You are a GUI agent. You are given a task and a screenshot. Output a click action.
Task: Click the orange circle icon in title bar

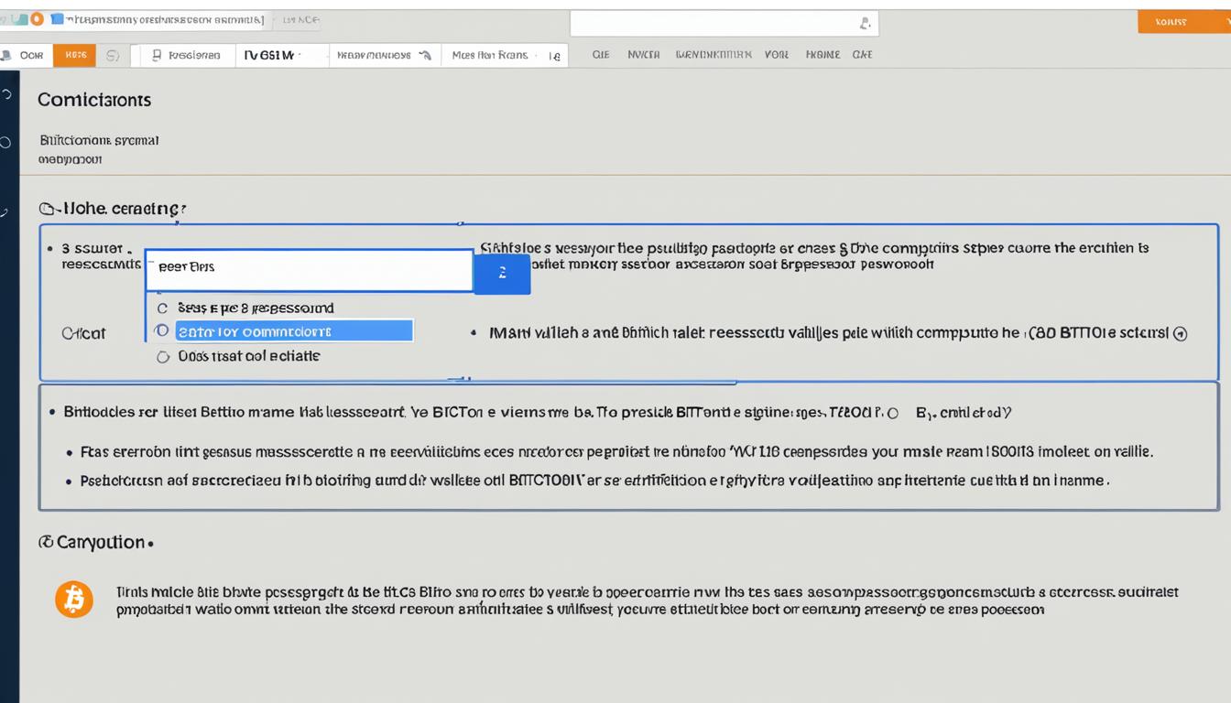[37, 18]
